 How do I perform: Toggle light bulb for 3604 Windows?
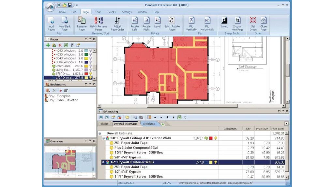[91, 62]
